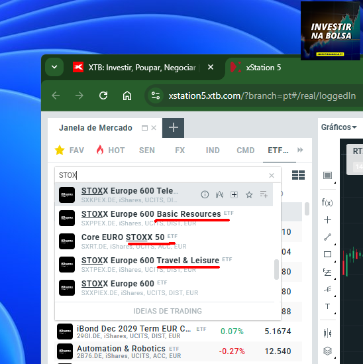Select the pitchfork fan lines tool
Screen dimensions: 363x364
pos(327,289)
